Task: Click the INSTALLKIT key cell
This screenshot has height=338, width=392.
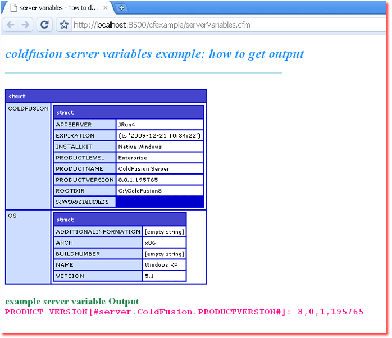Action: tap(85, 147)
